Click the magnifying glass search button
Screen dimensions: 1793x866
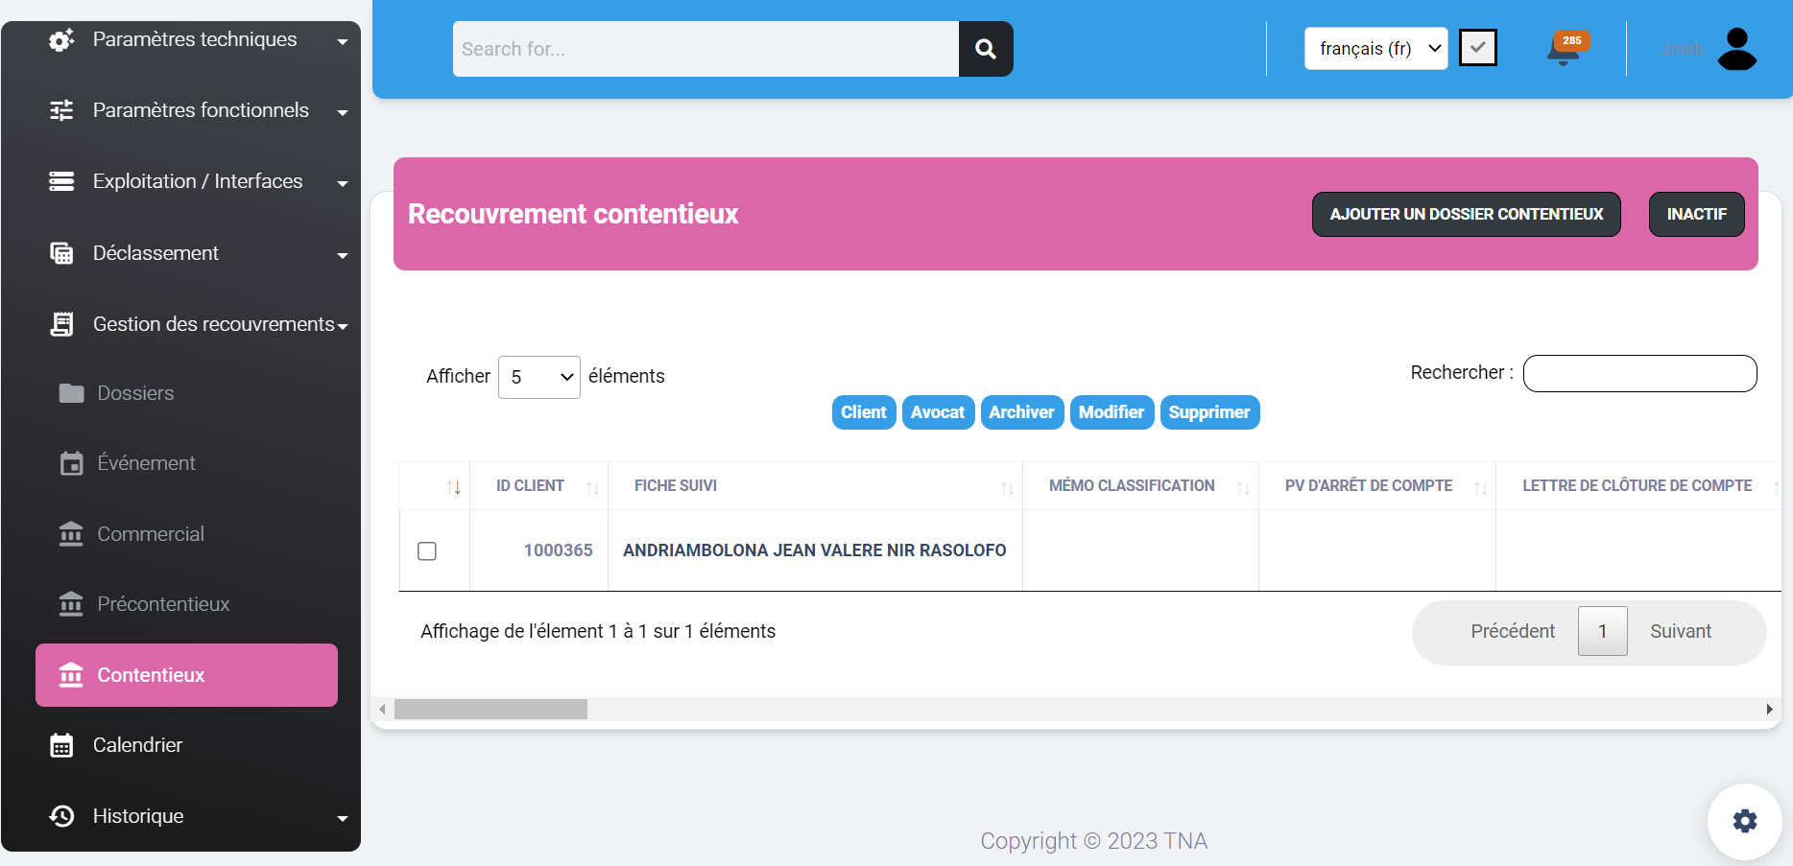point(985,49)
